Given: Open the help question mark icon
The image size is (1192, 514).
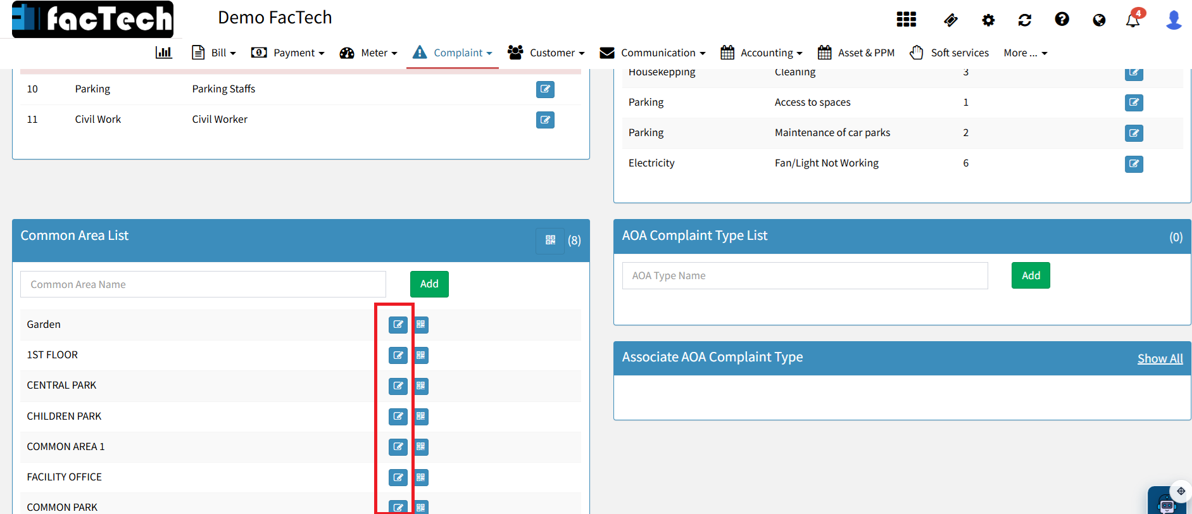Looking at the screenshot, I should coord(1062,20).
